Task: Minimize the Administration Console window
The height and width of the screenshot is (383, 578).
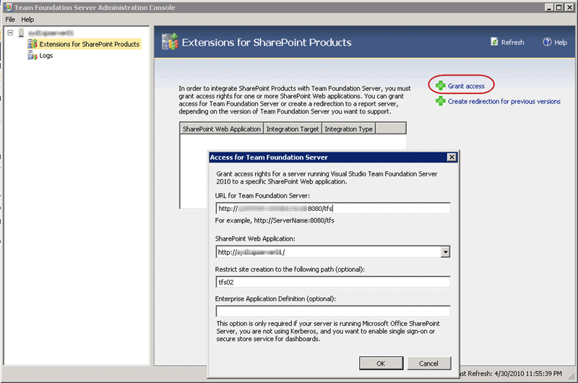Action: pos(549,7)
